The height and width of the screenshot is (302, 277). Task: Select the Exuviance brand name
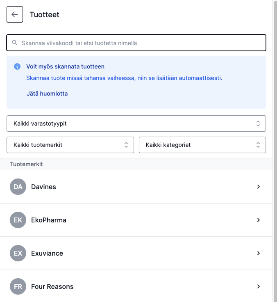tap(47, 253)
